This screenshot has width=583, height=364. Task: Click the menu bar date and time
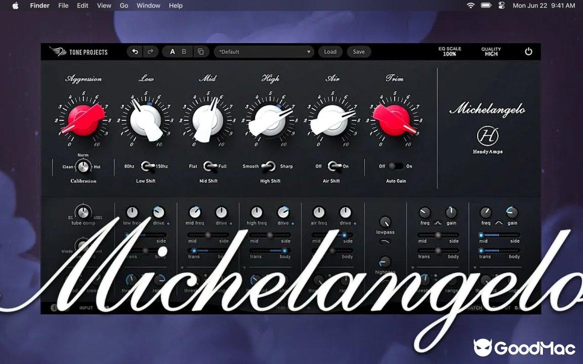click(x=544, y=5)
